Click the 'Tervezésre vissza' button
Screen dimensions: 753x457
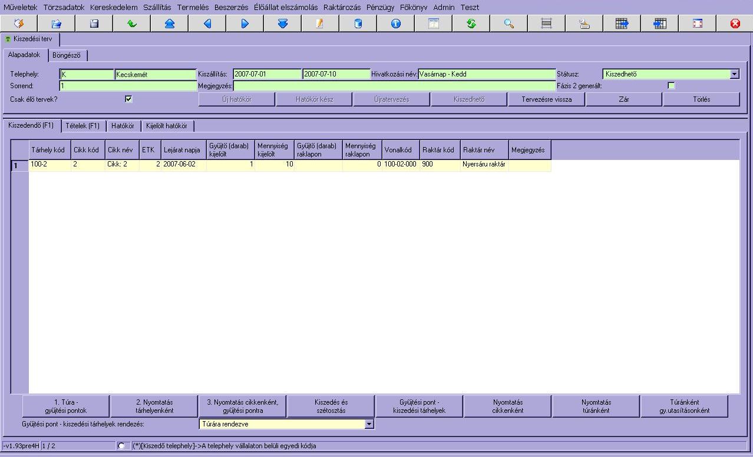pos(547,99)
